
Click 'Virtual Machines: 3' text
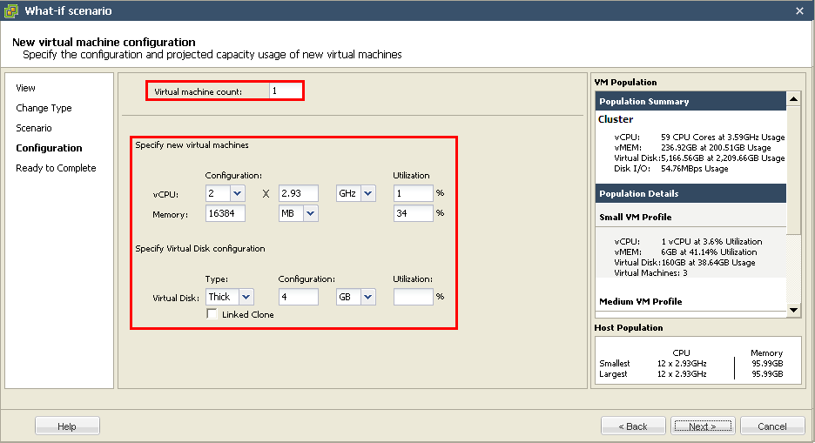650,272
